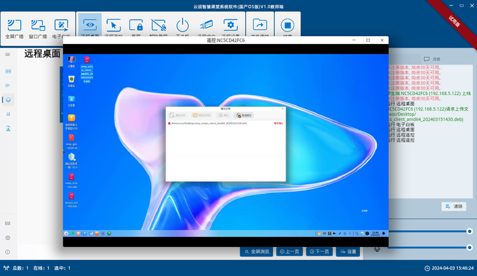
Task: Click the lenovo .deb file on remote desktop
Action: [x=71, y=199]
